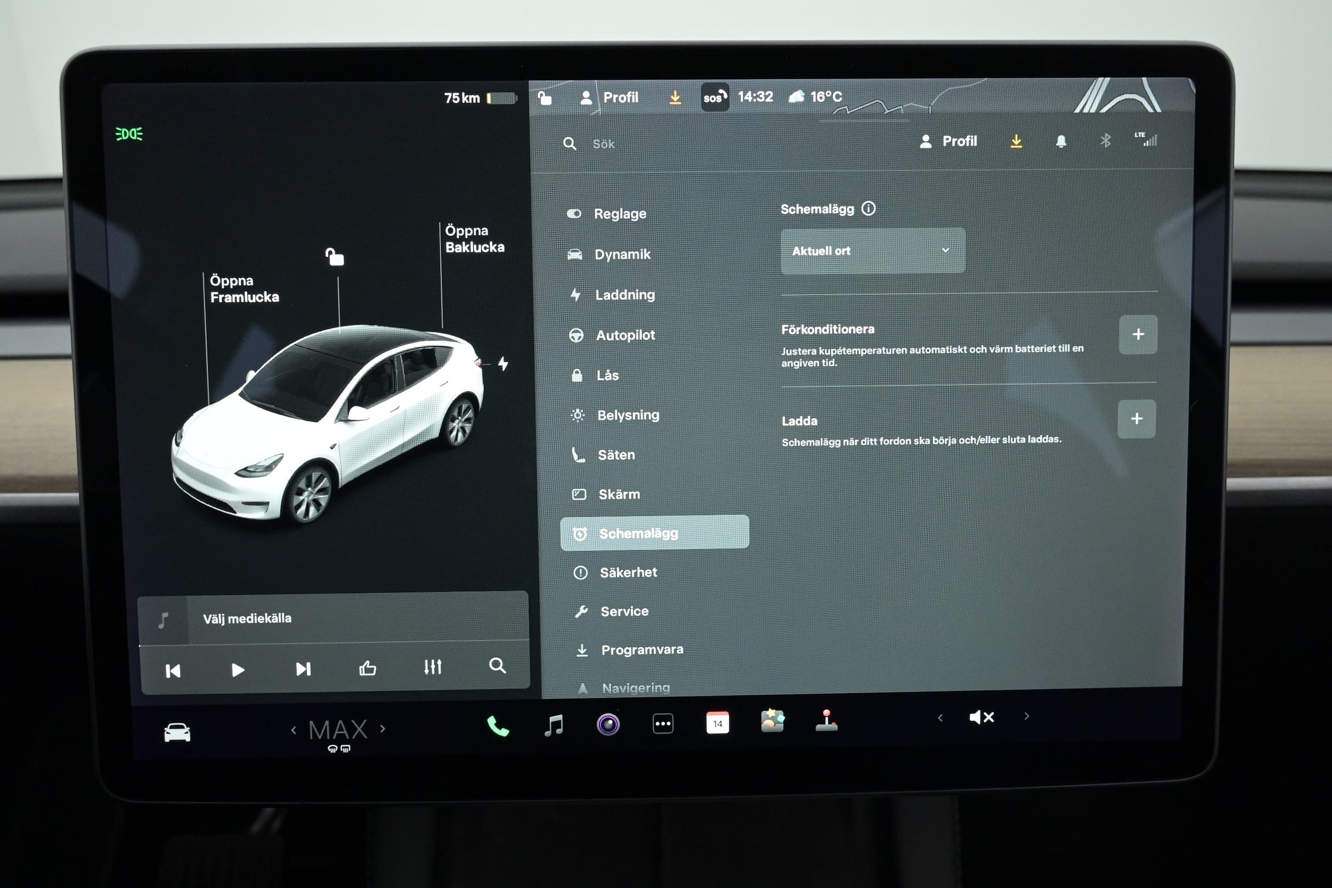Tap the 14:32 clock

[x=756, y=97]
